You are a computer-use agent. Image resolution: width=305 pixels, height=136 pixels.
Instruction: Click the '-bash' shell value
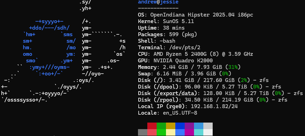[167, 41]
